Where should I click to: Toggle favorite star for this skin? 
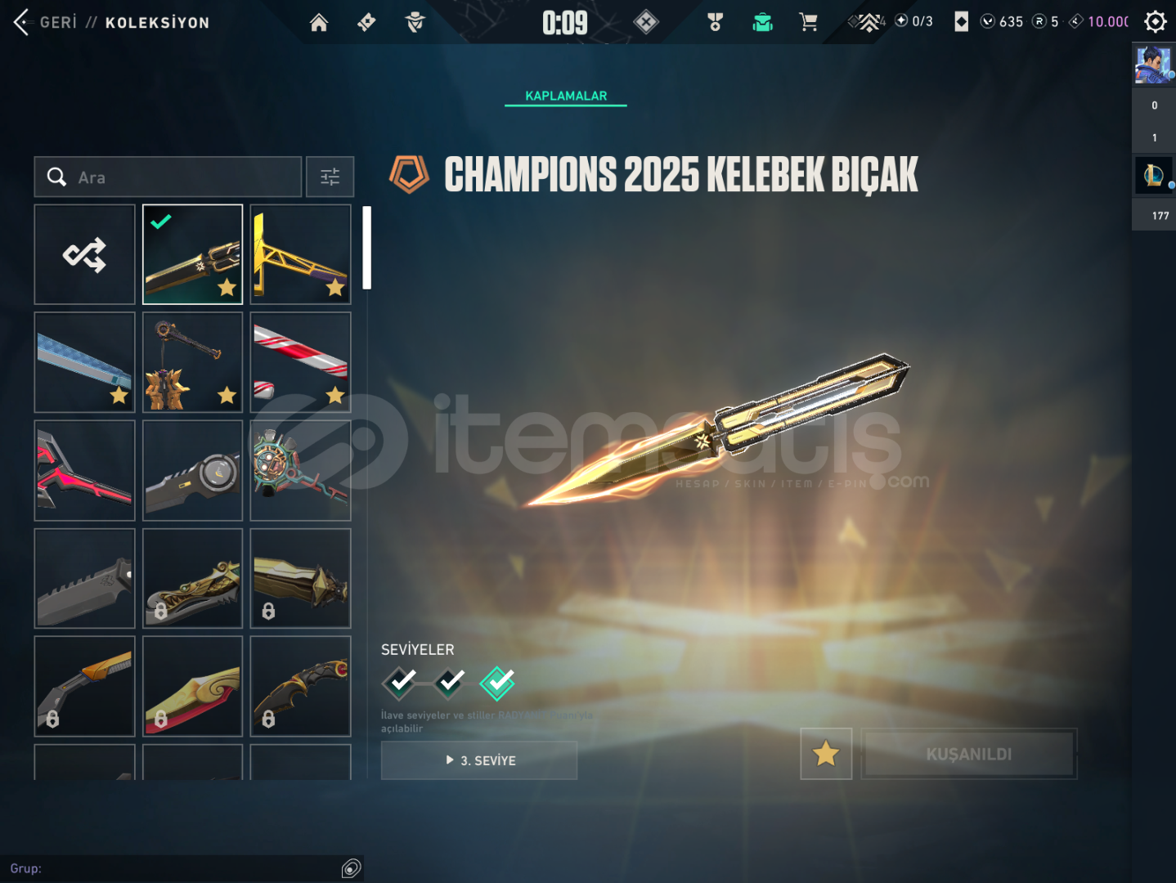[826, 753]
